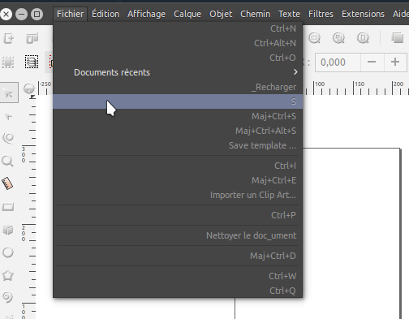Open the Édition menu
Image resolution: width=409 pixels, height=319 pixels.
105,14
